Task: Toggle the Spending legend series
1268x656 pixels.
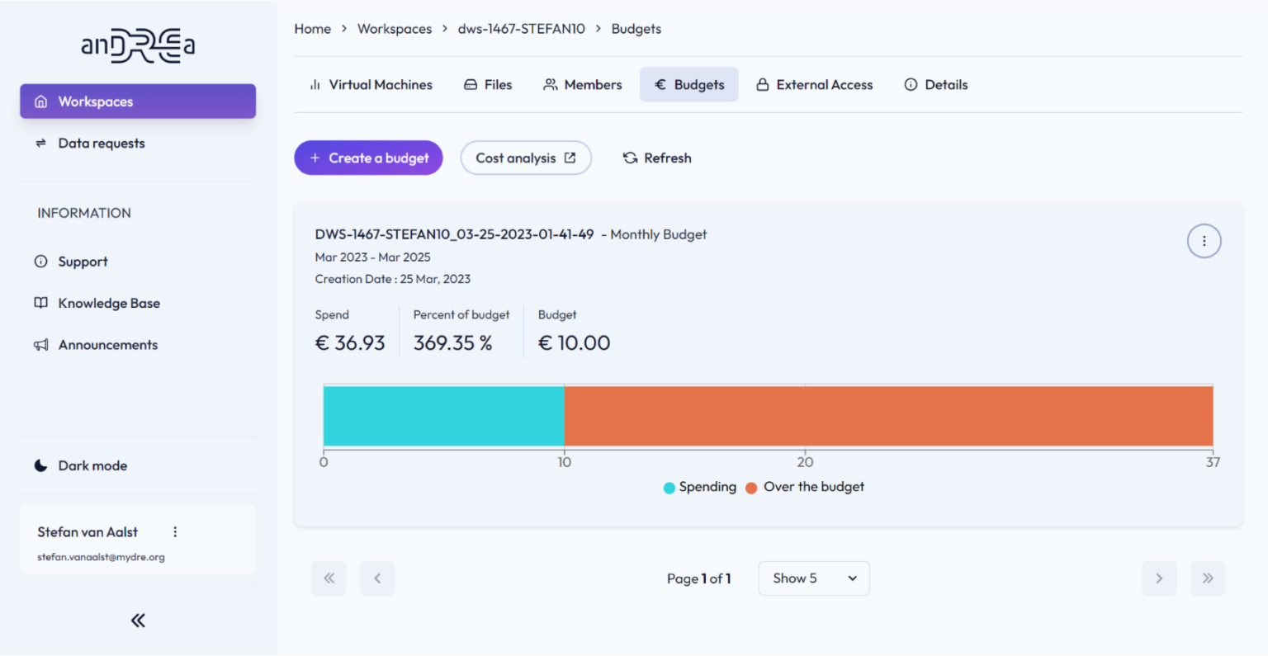Action: 700,487
